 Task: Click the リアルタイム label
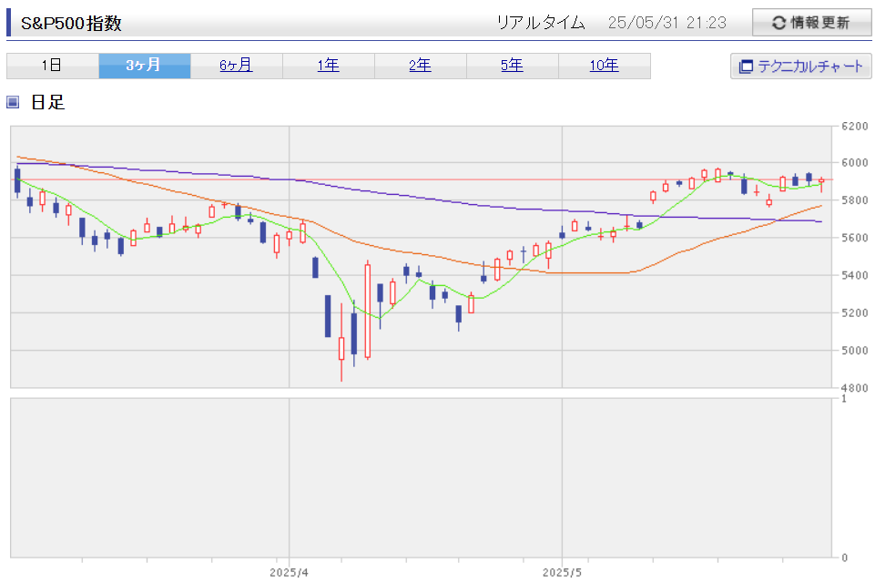pyautogui.click(x=540, y=23)
